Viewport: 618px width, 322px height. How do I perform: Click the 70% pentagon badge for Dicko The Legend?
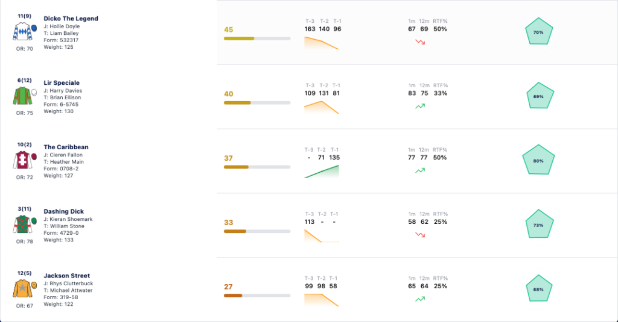coord(539,31)
